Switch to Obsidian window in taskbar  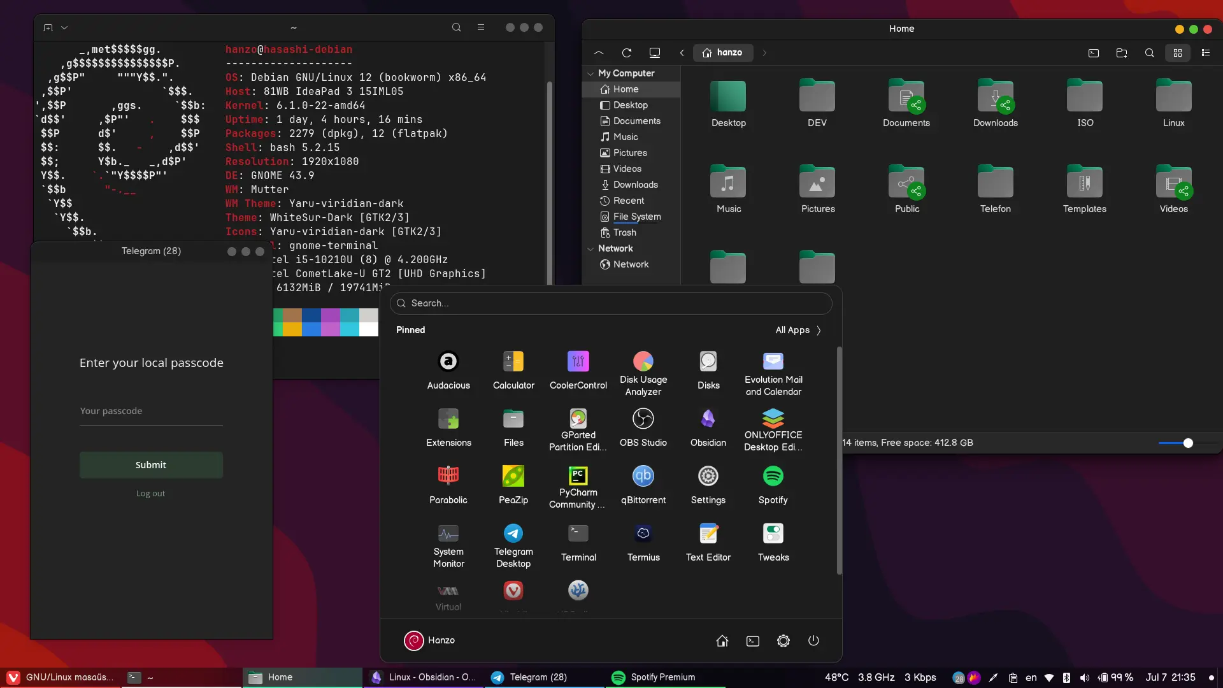[424, 677]
